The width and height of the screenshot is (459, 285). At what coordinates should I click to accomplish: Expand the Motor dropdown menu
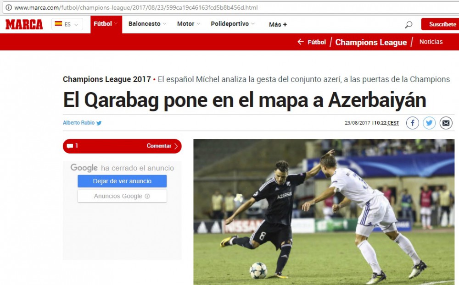(189, 24)
